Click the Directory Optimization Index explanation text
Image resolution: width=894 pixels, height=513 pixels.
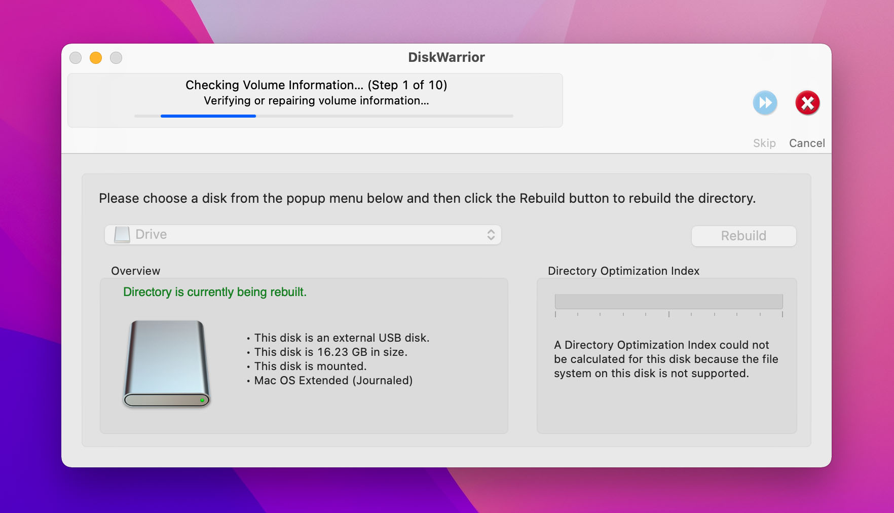(666, 359)
